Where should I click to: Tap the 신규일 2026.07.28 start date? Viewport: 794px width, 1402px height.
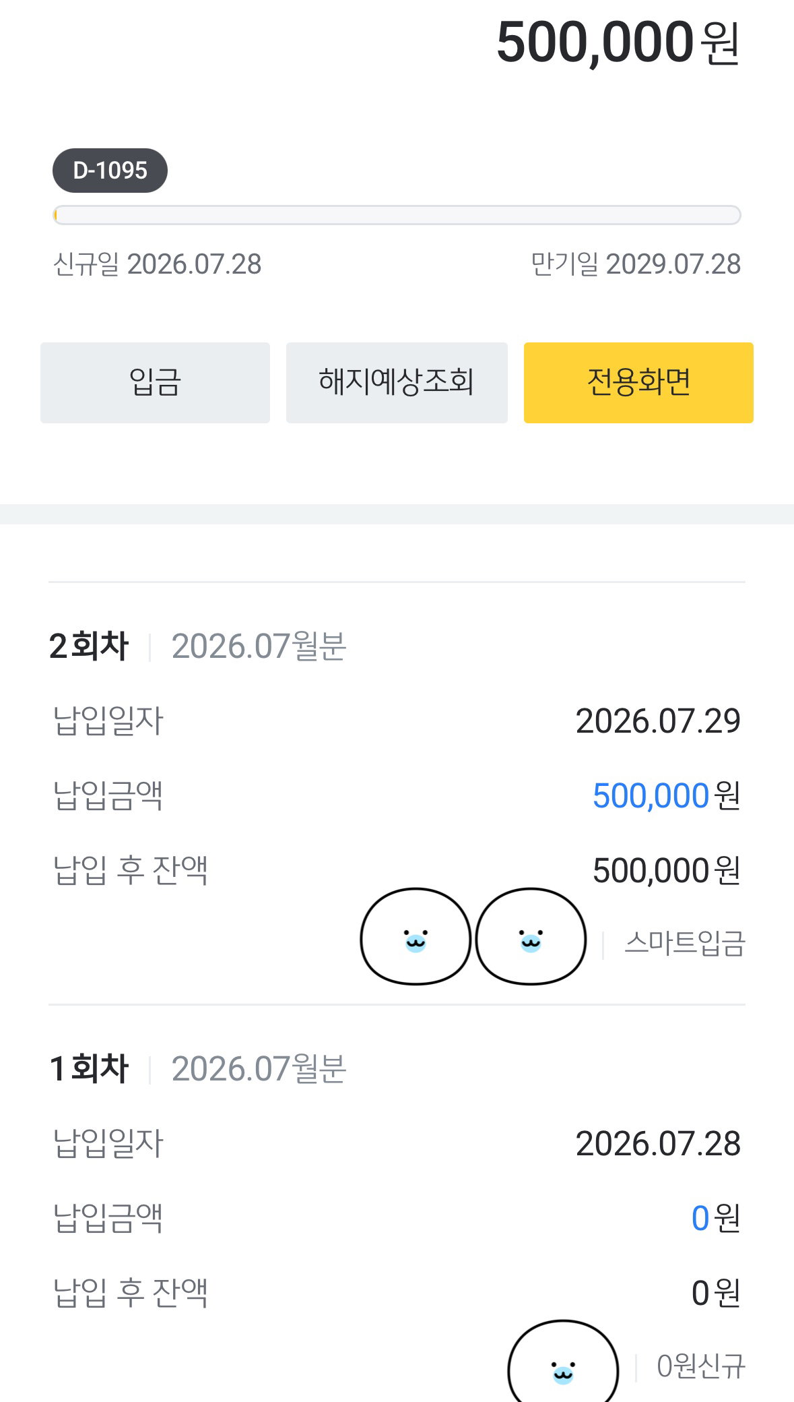pyautogui.click(x=157, y=264)
